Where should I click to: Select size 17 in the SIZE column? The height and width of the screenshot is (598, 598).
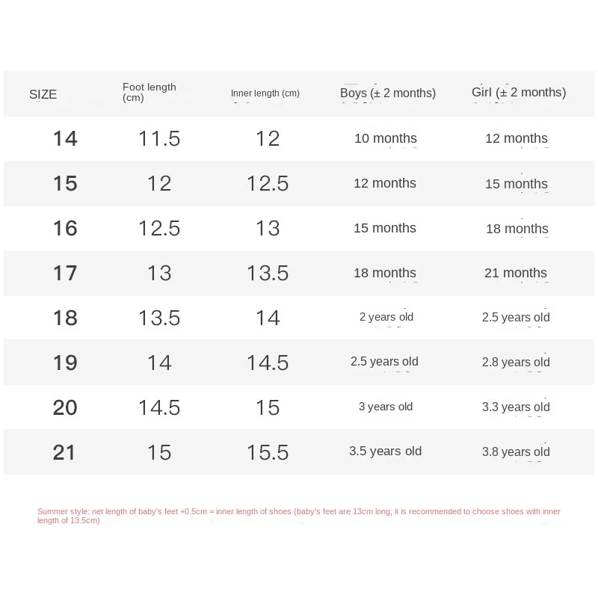(x=65, y=273)
